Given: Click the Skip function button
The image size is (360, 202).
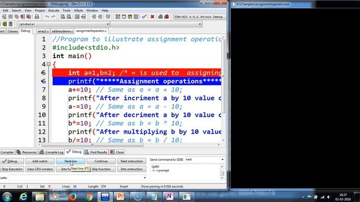Looking at the screenshot, I should click(101, 169).
